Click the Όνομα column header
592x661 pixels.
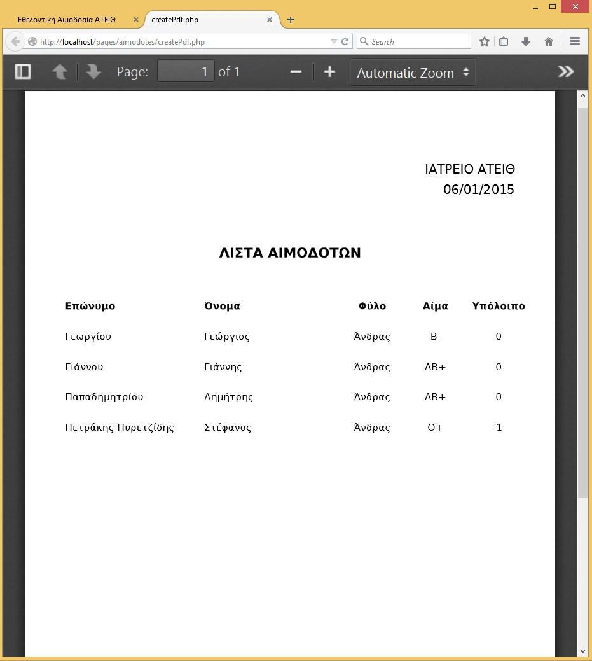tap(222, 305)
